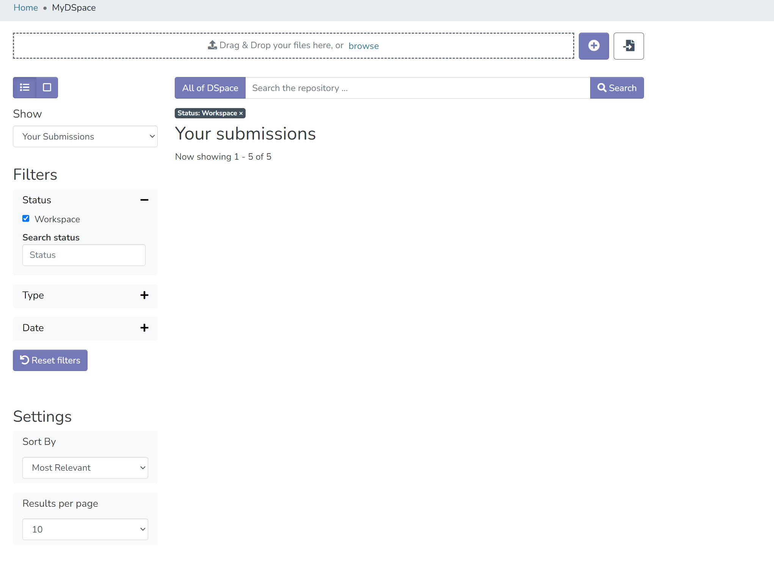Click the browse link to upload files
The image size is (774, 564).
pos(363,46)
